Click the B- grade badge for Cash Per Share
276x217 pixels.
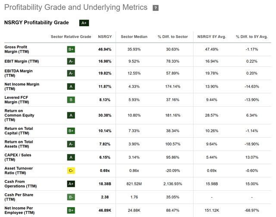(71, 197)
